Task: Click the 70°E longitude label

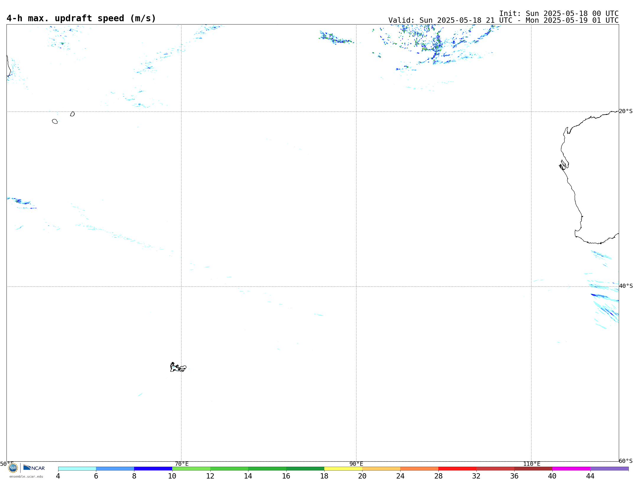Action: click(182, 464)
